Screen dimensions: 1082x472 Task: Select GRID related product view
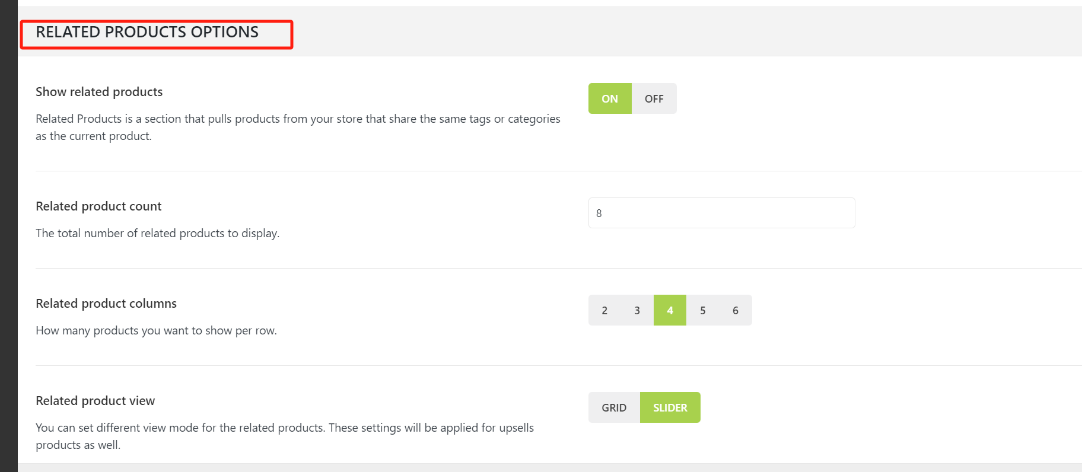pos(614,407)
